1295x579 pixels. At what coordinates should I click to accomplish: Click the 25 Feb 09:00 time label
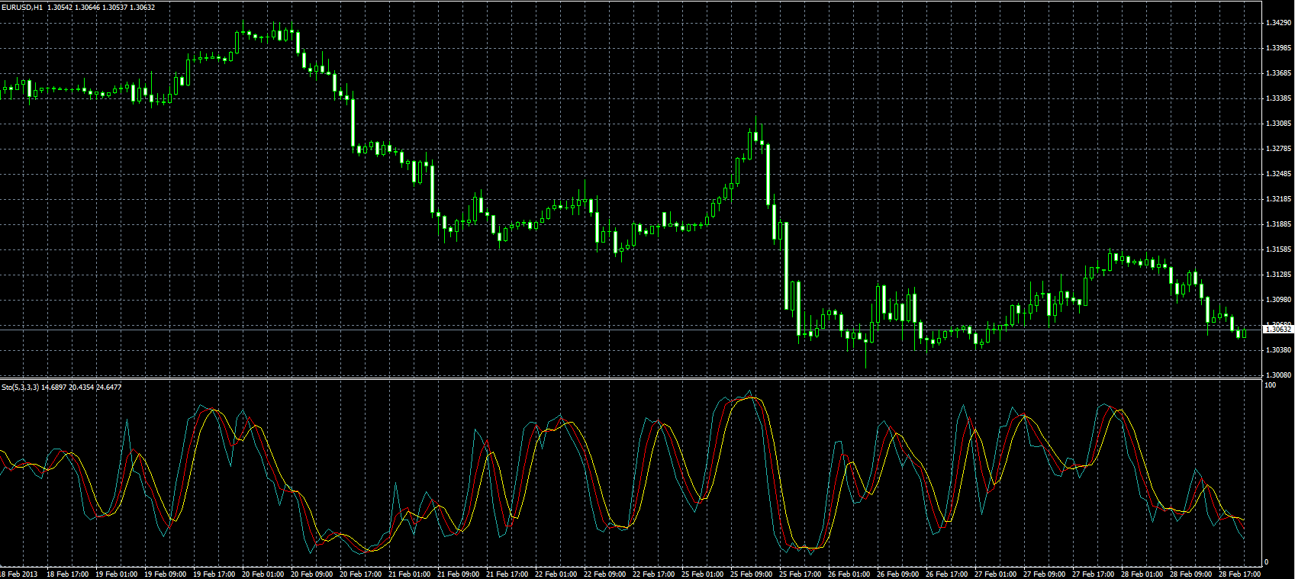(x=752, y=574)
